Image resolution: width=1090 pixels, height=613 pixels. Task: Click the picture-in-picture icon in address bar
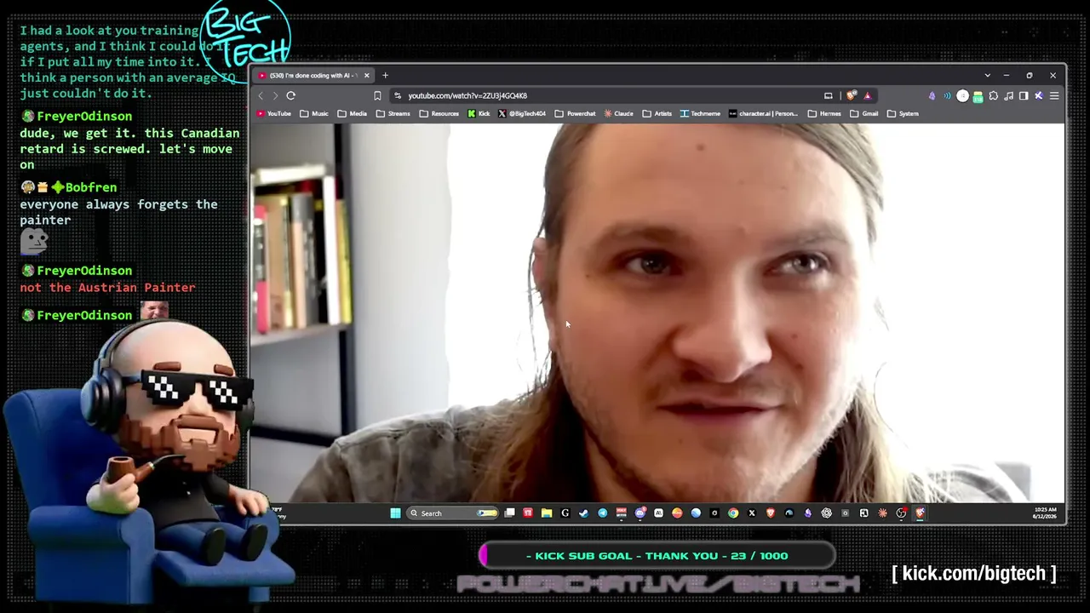[828, 95]
